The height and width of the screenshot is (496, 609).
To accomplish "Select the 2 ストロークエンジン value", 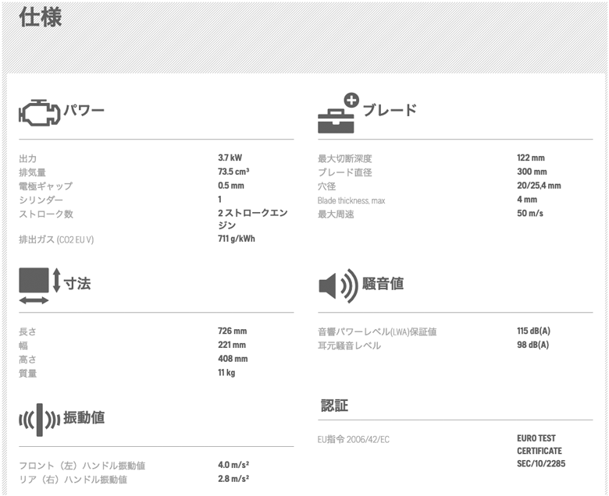I will [x=253, y=219].
